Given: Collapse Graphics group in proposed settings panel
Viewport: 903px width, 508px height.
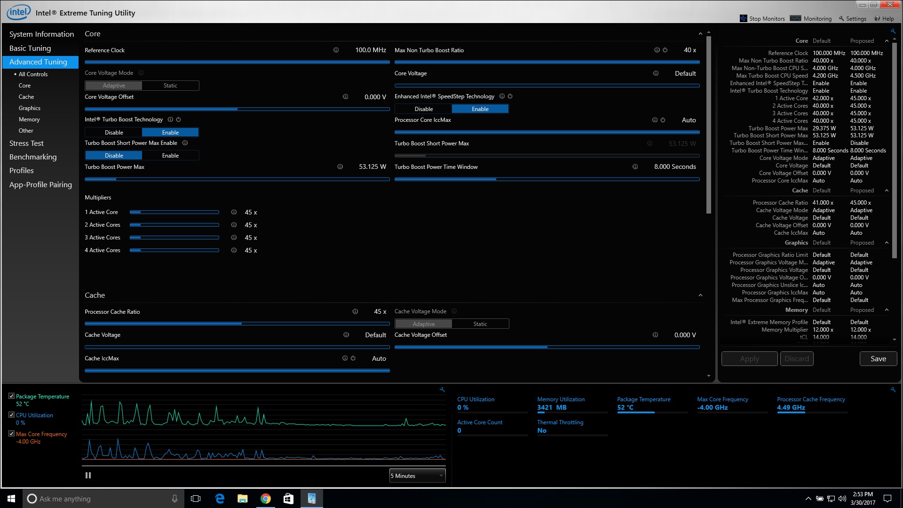Looking at the screenshot, I should pos(887,243).
